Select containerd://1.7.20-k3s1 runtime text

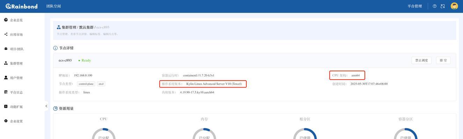click(198, 75)
